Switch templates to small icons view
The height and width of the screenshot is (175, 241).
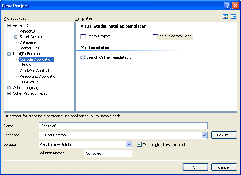[234, 17]
